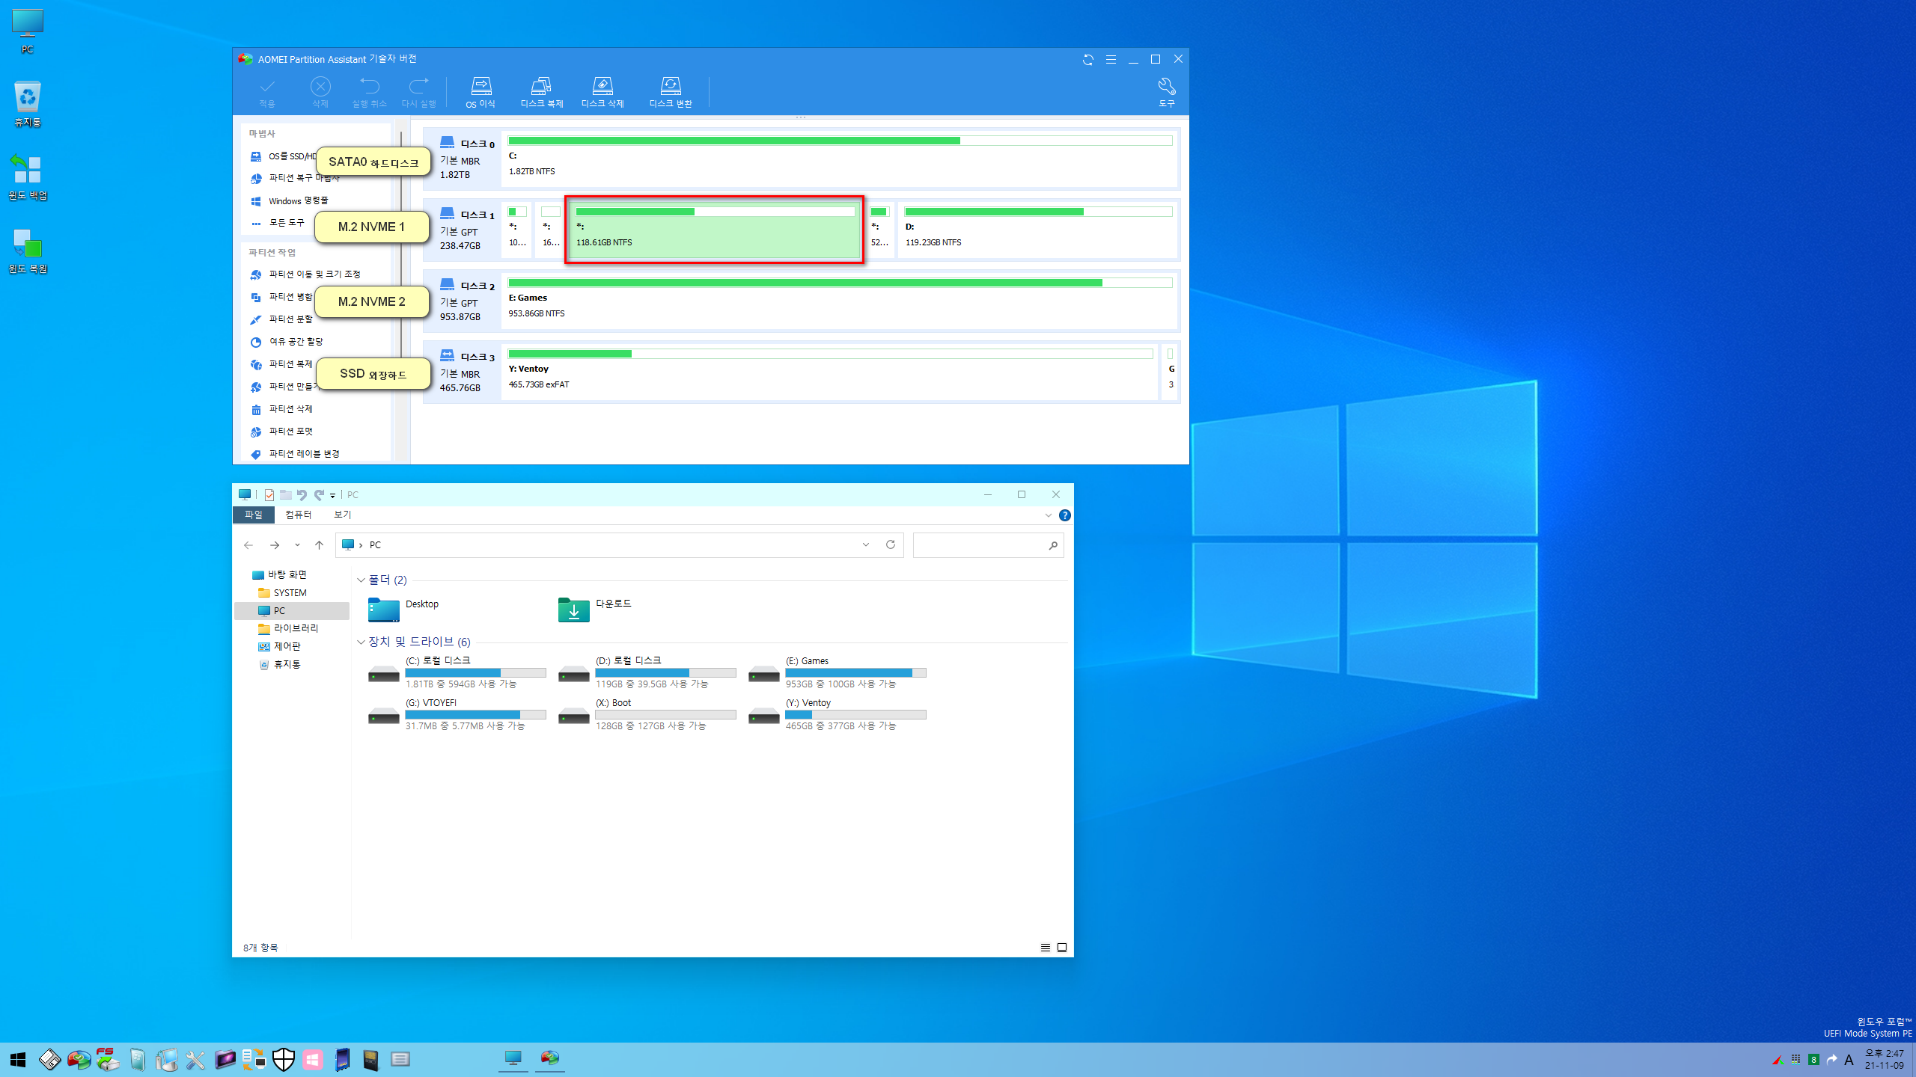Click the 실행 취소 (Undo) toolbar icon
Image resolution: width=1916 pixels, height=1077 pixels.
pyautogui.click(x=370, y=92)
